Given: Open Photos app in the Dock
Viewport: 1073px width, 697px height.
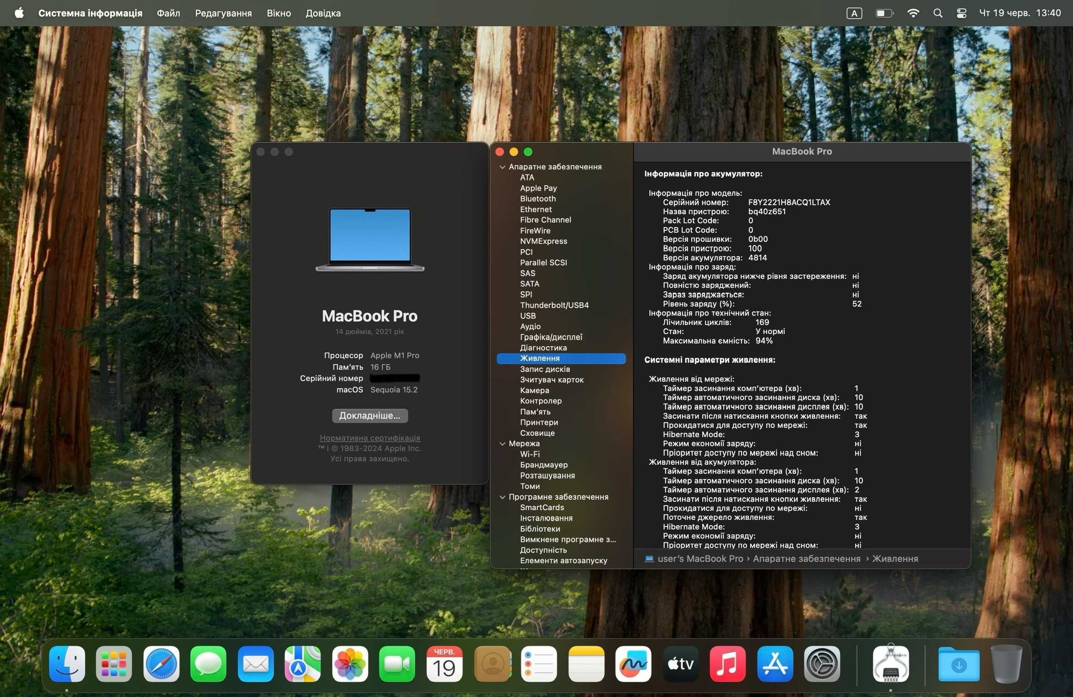Looking at the screenshot, I should click(350, 664).
